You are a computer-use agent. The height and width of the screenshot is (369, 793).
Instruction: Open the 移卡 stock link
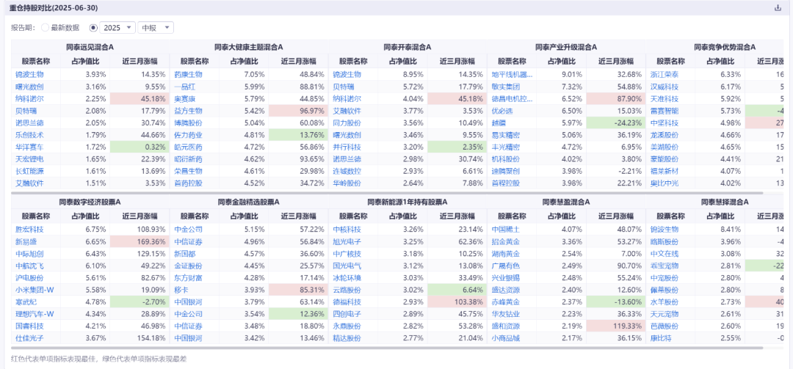coord(181,291)
